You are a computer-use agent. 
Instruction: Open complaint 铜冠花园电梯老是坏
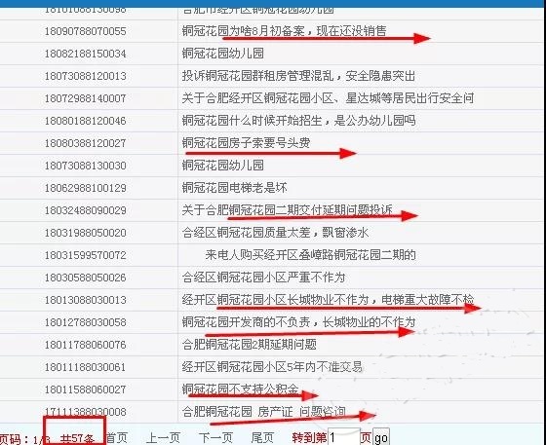[x=234, y=188]
